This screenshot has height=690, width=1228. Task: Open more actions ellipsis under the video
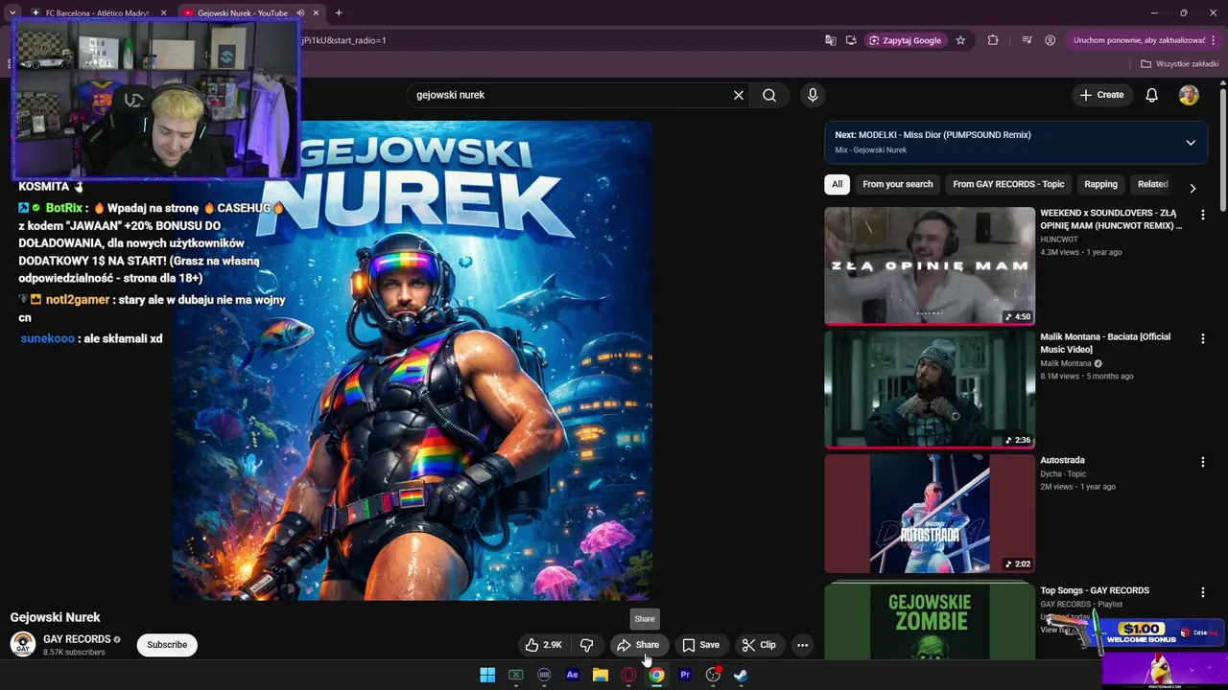pos(802,645)
